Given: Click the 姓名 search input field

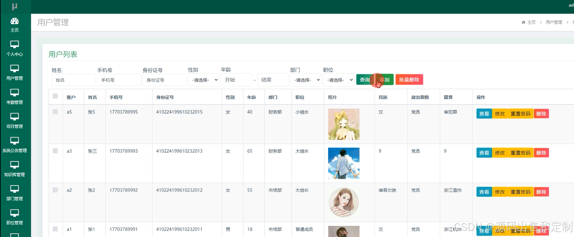Looking at the screenshot, I should (74, 80).
